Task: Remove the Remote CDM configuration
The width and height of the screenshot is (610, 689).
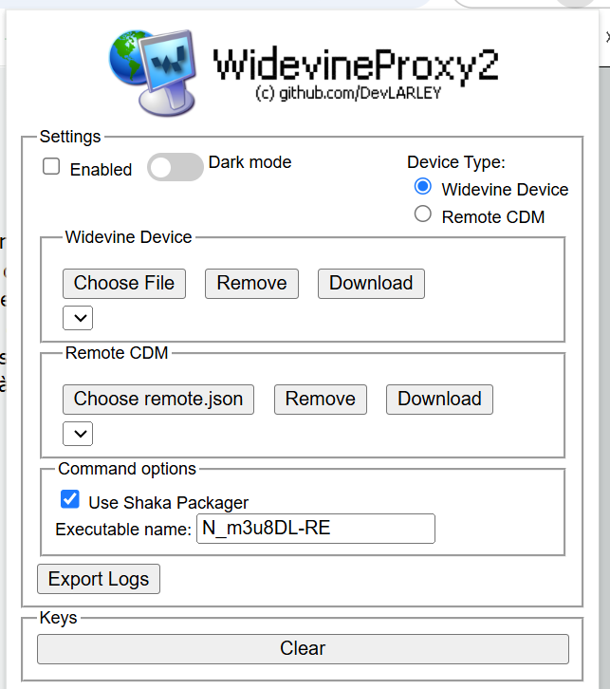Action: coord(321,400)
